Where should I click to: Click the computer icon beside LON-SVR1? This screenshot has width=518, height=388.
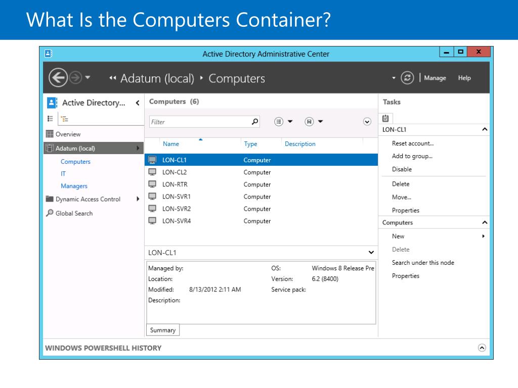[152, 197]
